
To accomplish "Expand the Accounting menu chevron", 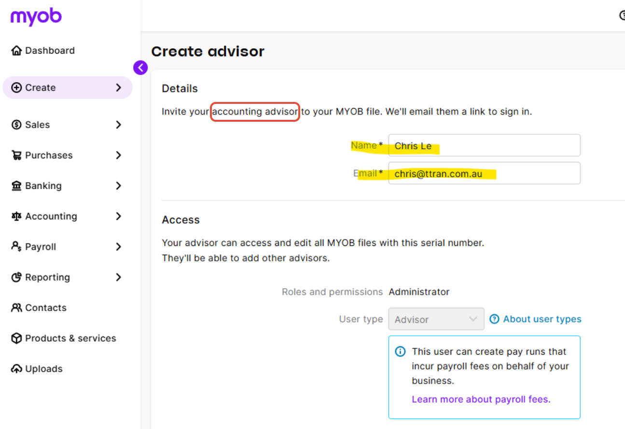I will coord(119,216).
